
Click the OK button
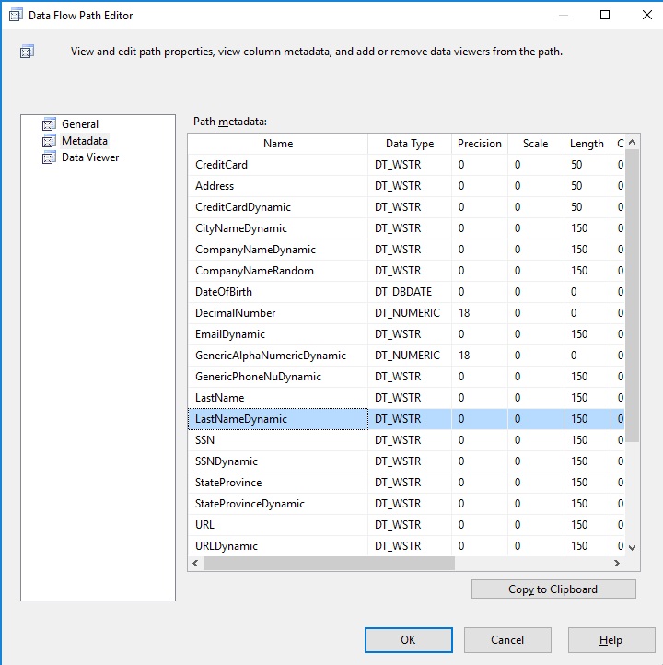coord(408,639)
